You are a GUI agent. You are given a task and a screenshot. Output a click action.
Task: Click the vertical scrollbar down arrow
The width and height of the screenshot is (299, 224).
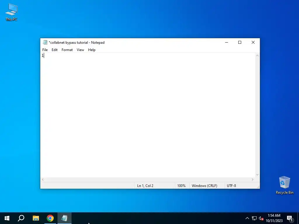pyautogui.click(x=257, y=175)
